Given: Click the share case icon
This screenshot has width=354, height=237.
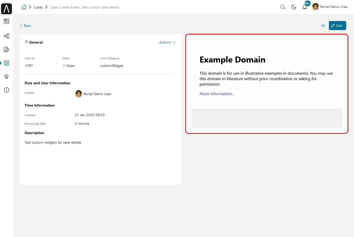Looking at the screenshot, I should coord(323,26).
